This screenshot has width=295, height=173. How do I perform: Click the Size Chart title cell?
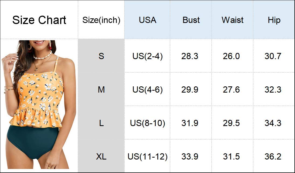(x=39, y=20)
